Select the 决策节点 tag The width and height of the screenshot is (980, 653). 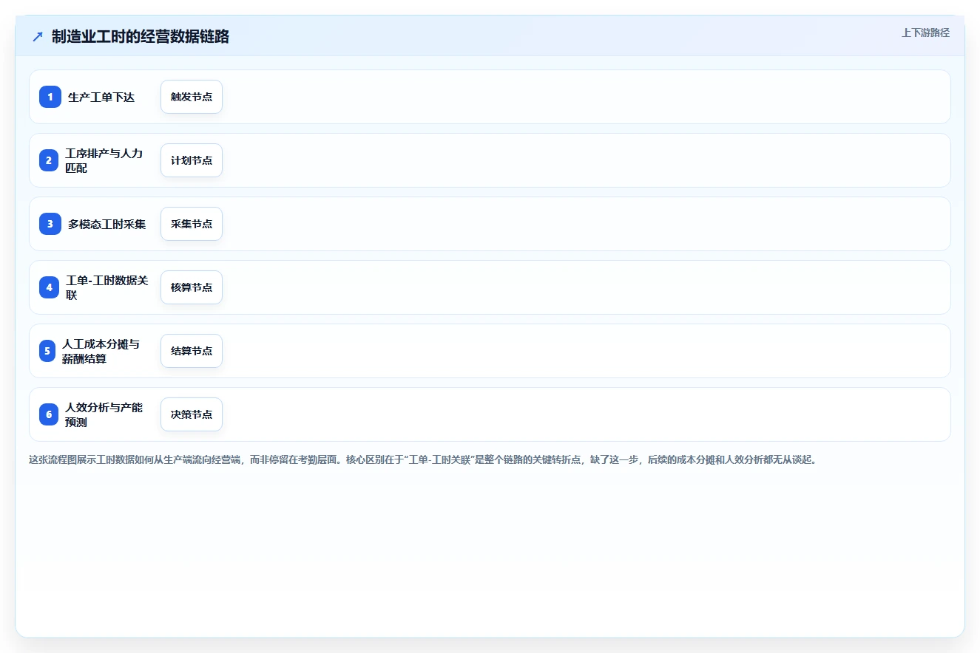(x=192, y=414)
